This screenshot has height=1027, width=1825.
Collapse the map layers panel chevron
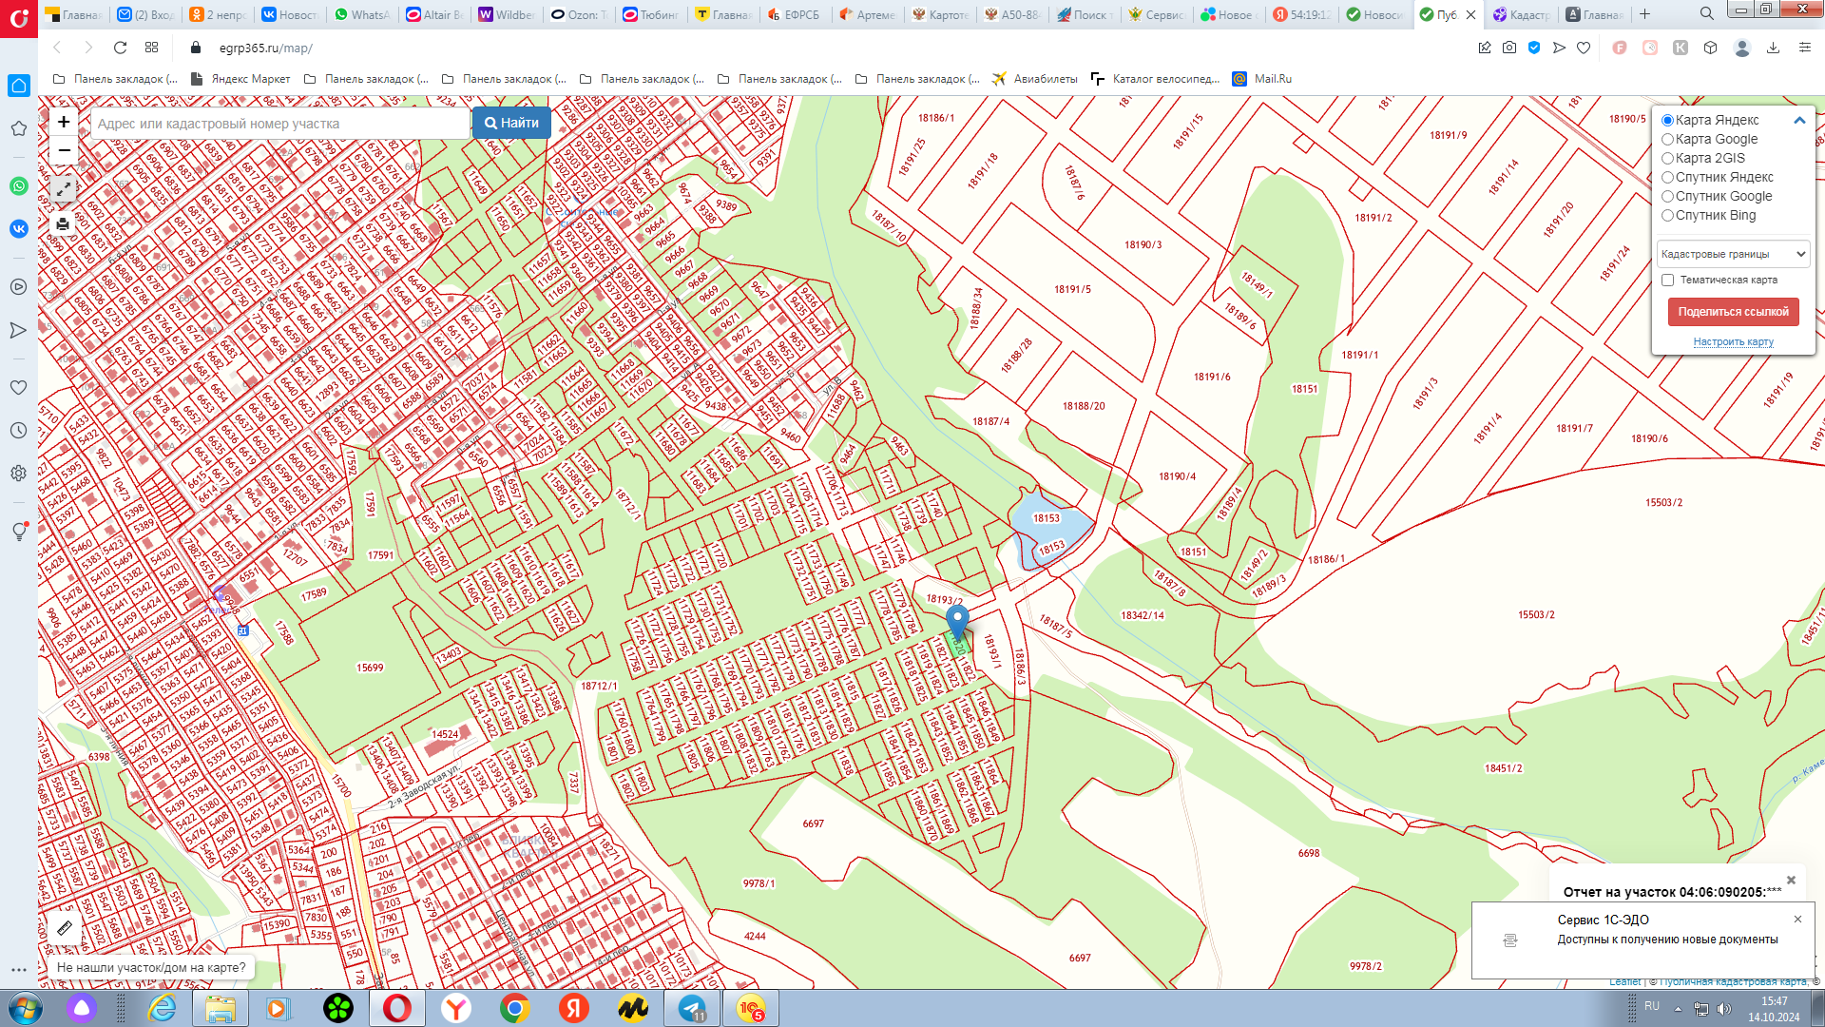click(1798, 121)
